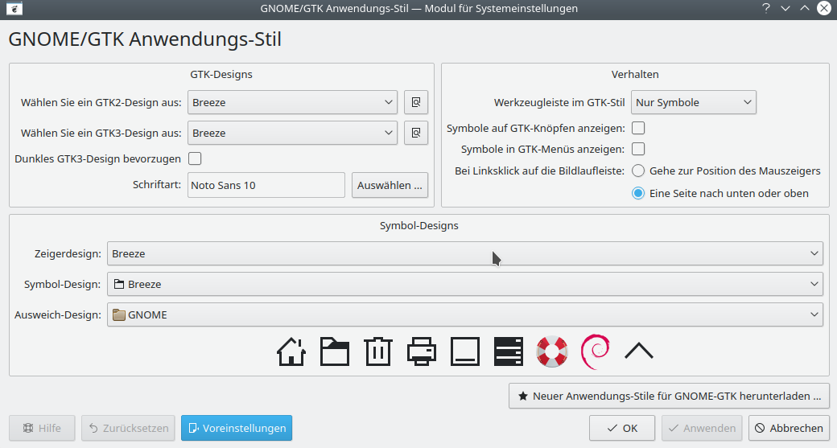
Task: Click the Schriftart field 'Noto Sans 10'
Action: click(266, 185)
